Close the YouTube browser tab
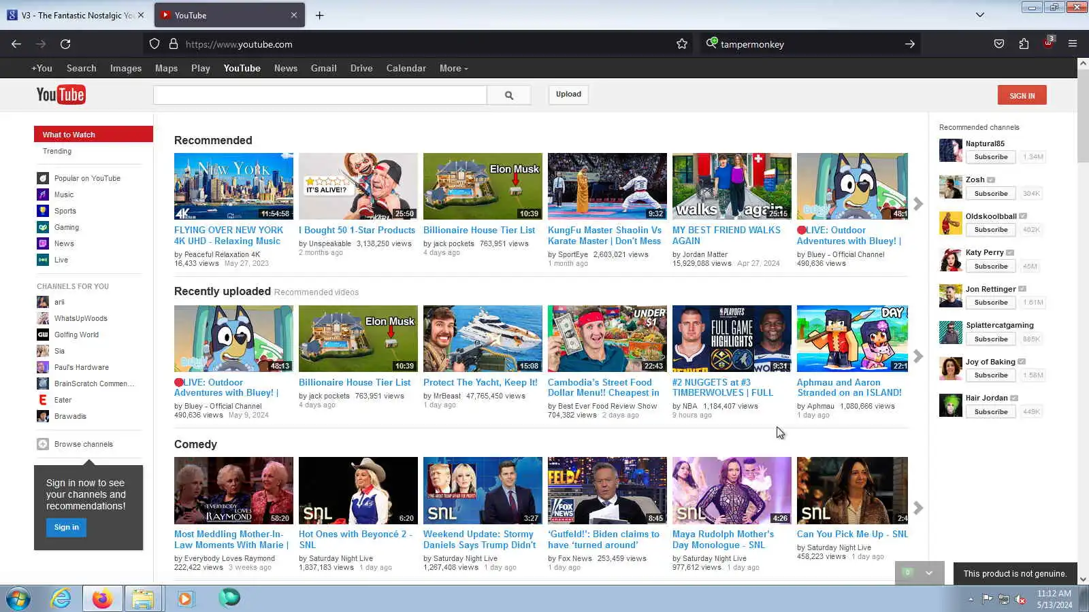Viewport: 1089px width, 612px height. click(x=294, y=15)
